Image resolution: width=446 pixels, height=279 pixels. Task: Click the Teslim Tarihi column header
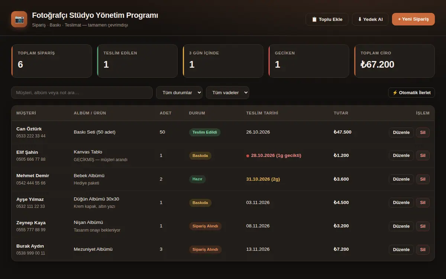tap(262, 113)
